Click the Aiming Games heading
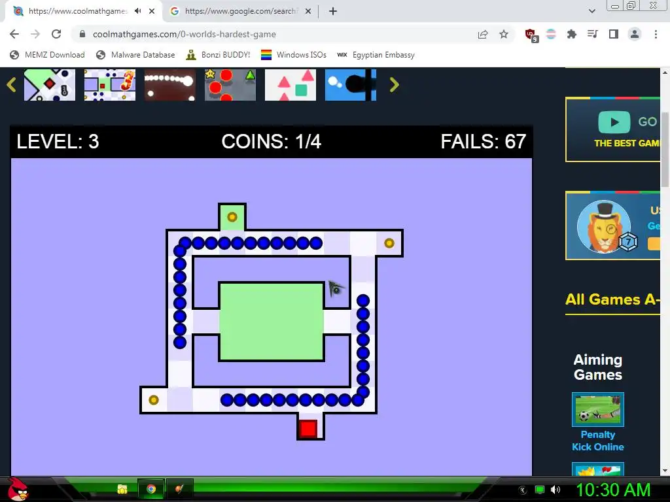 pos(598,367)
